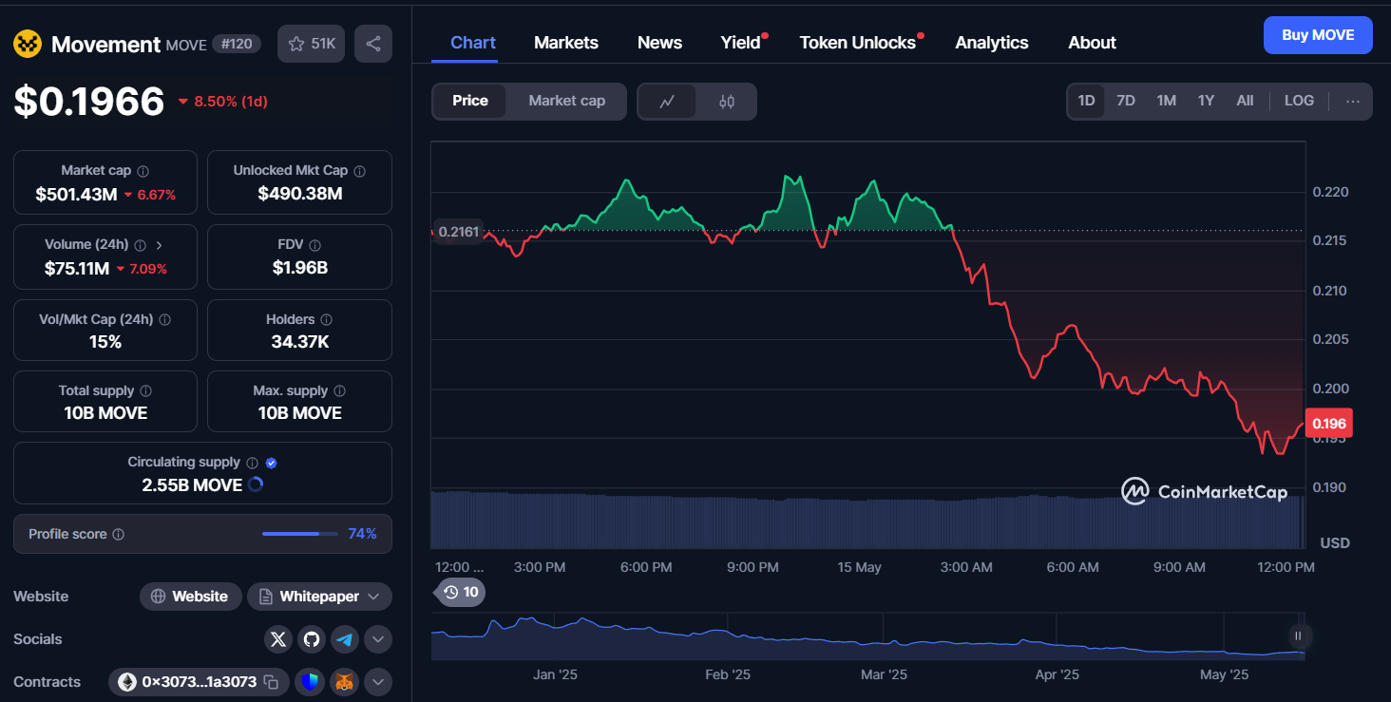
Task: Open Volume (24h) details arrow
Action: tap(159, 245)
